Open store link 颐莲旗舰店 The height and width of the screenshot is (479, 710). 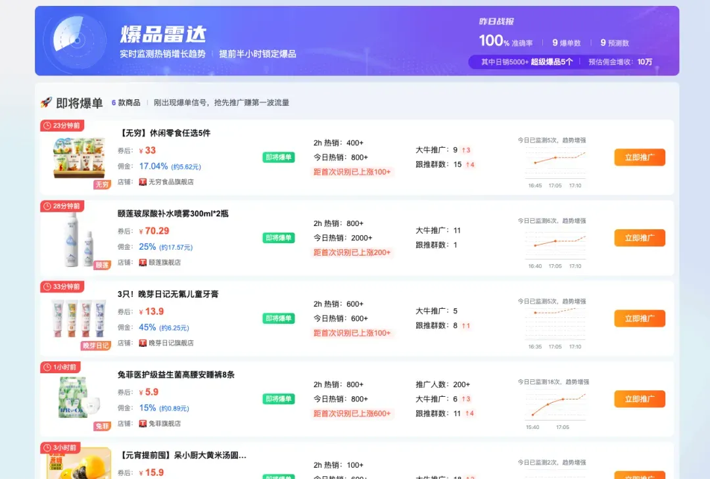point(165,263)
